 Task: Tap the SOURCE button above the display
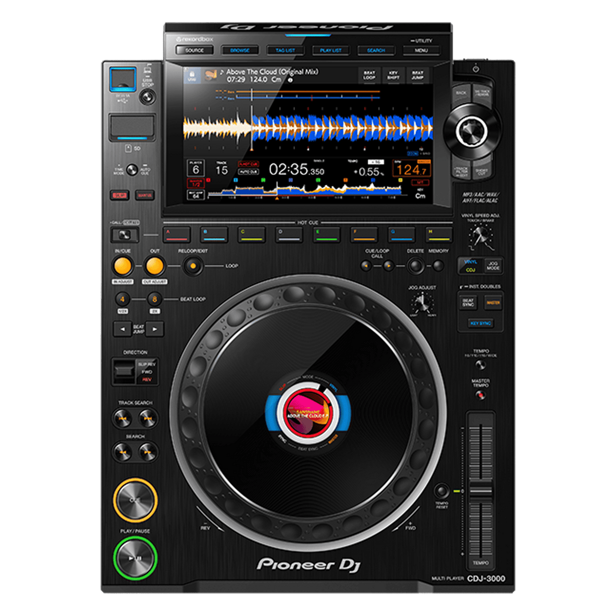[x=195, y=50]
